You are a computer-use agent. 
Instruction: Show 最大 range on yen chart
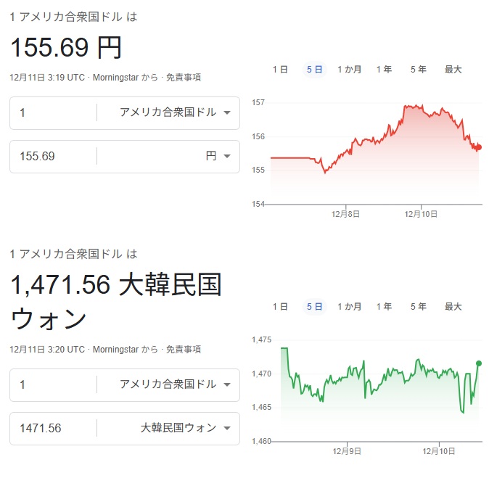453,70
